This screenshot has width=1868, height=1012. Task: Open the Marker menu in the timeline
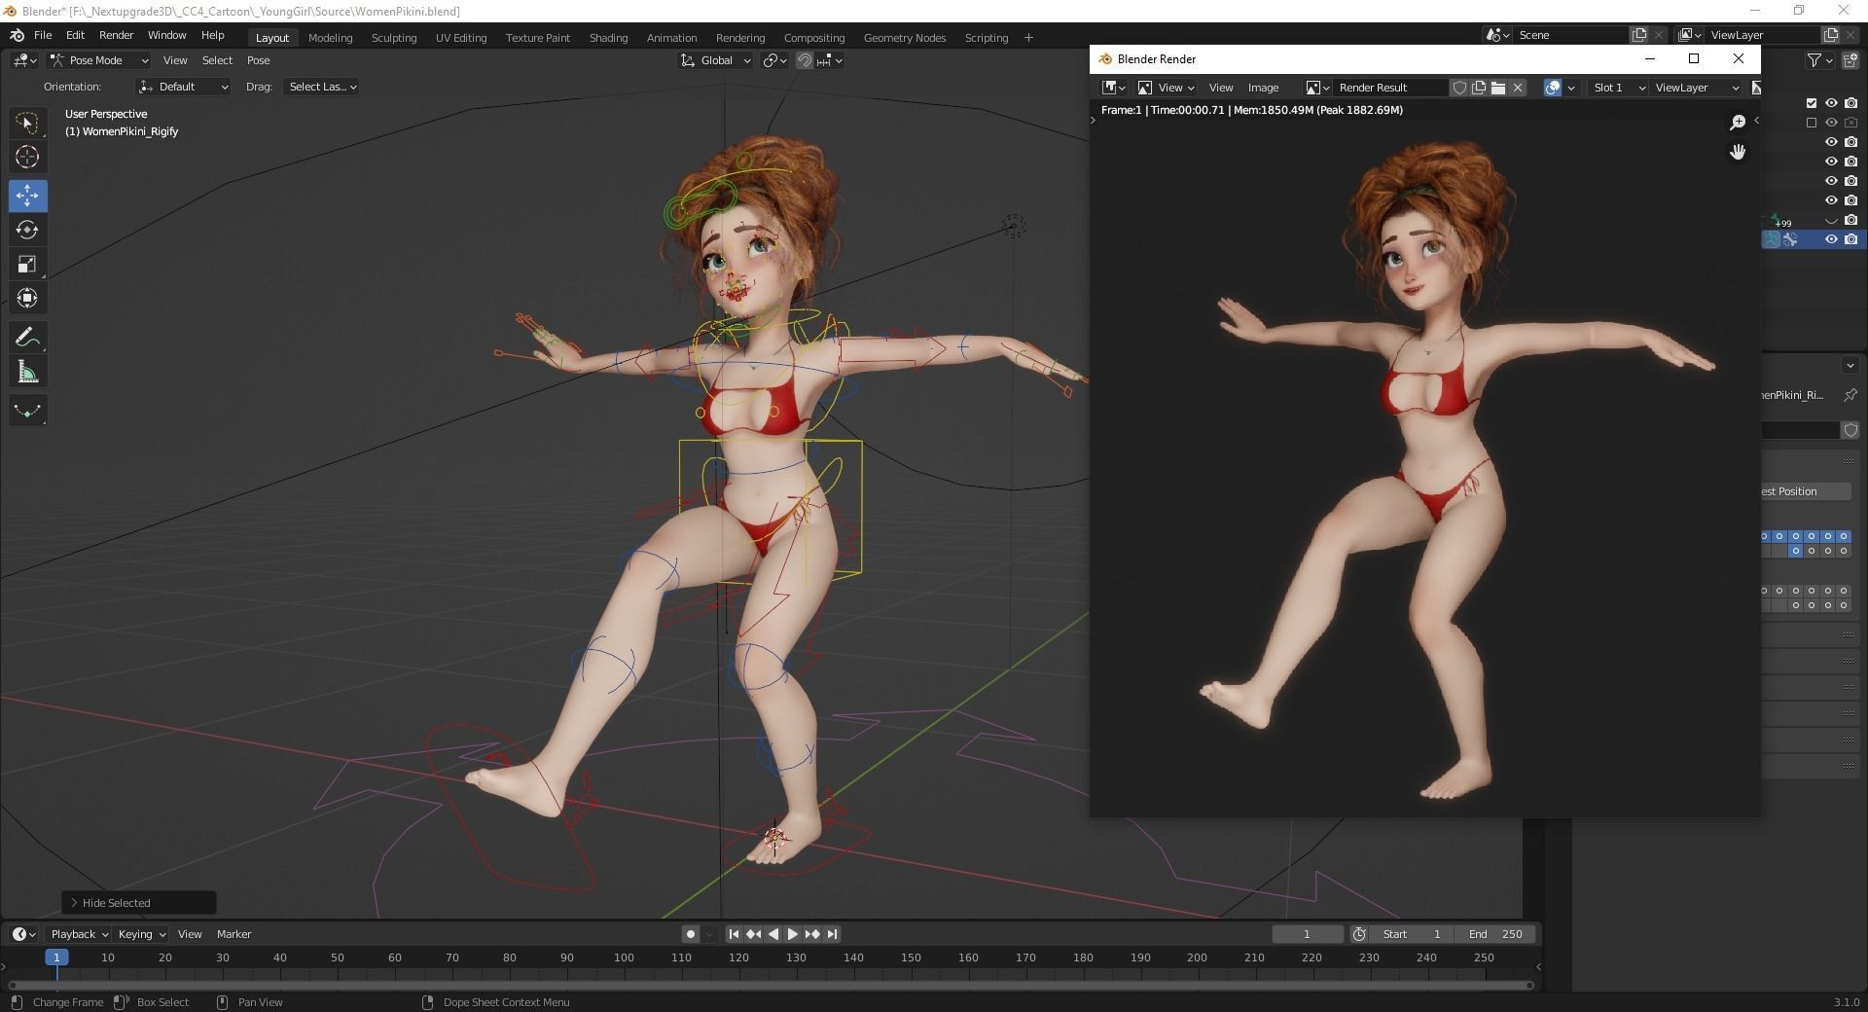(x=233, y=934)
